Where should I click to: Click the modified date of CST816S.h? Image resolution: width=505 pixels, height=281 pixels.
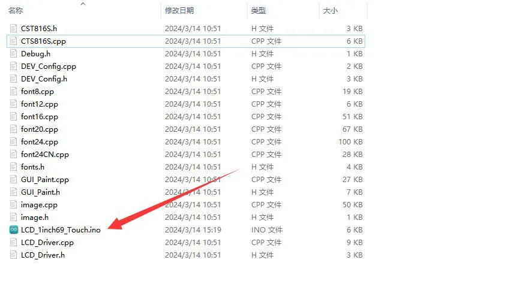point(193,28)
